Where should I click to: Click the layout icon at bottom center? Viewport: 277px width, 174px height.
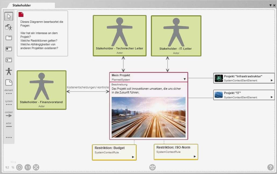pyautogui.click(x=152, y=167)
